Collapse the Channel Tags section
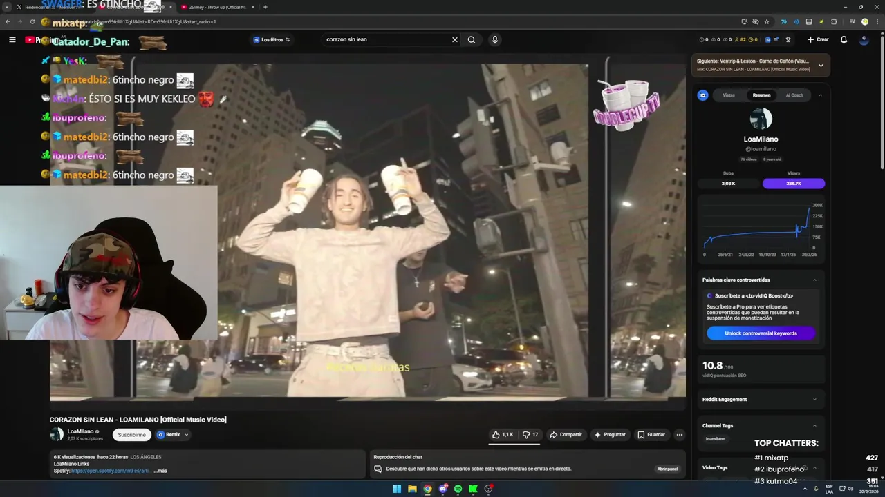 [x=814, y=425]
